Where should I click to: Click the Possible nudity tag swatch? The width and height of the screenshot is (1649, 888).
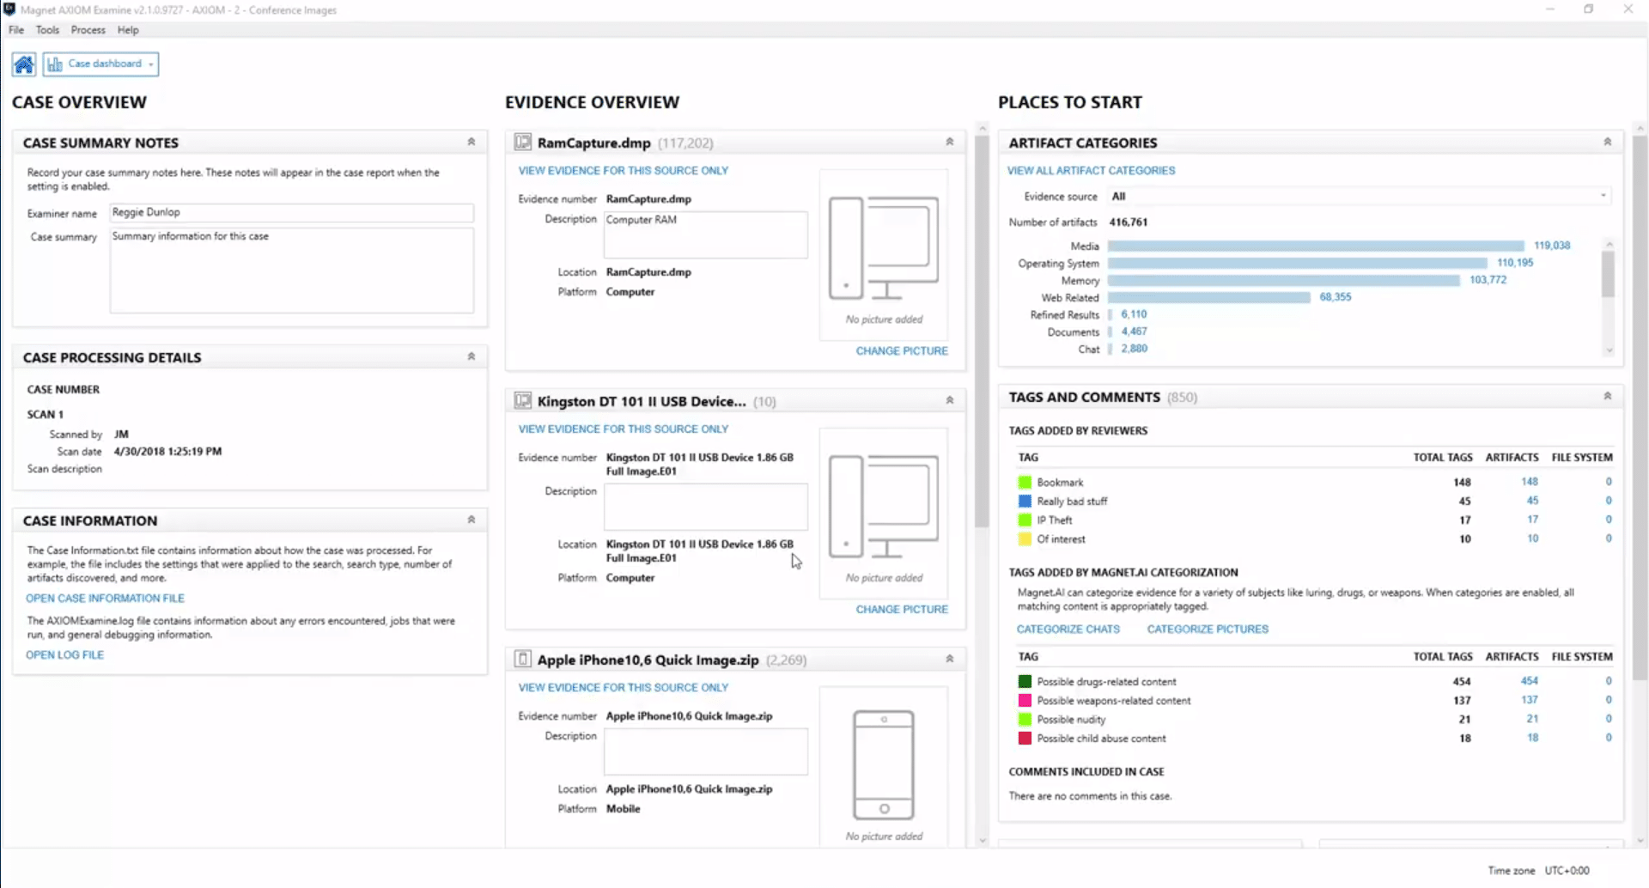(1025, 720)
